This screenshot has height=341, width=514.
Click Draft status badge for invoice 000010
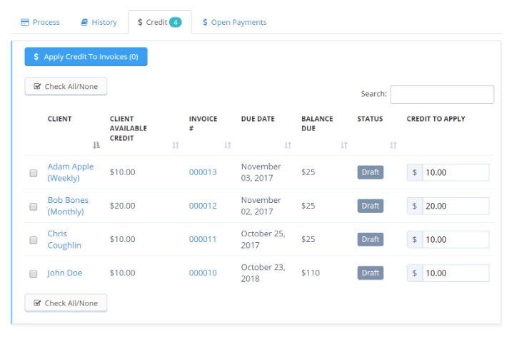pyautogui.click(x=371, y=273)
